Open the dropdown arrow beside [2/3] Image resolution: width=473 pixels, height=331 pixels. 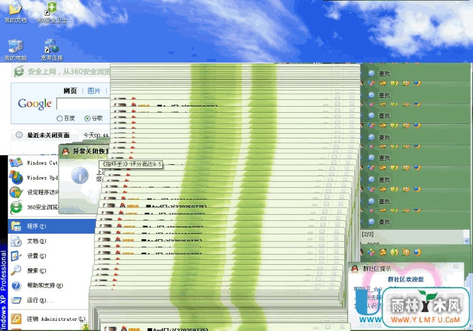(x=466, y=240)
